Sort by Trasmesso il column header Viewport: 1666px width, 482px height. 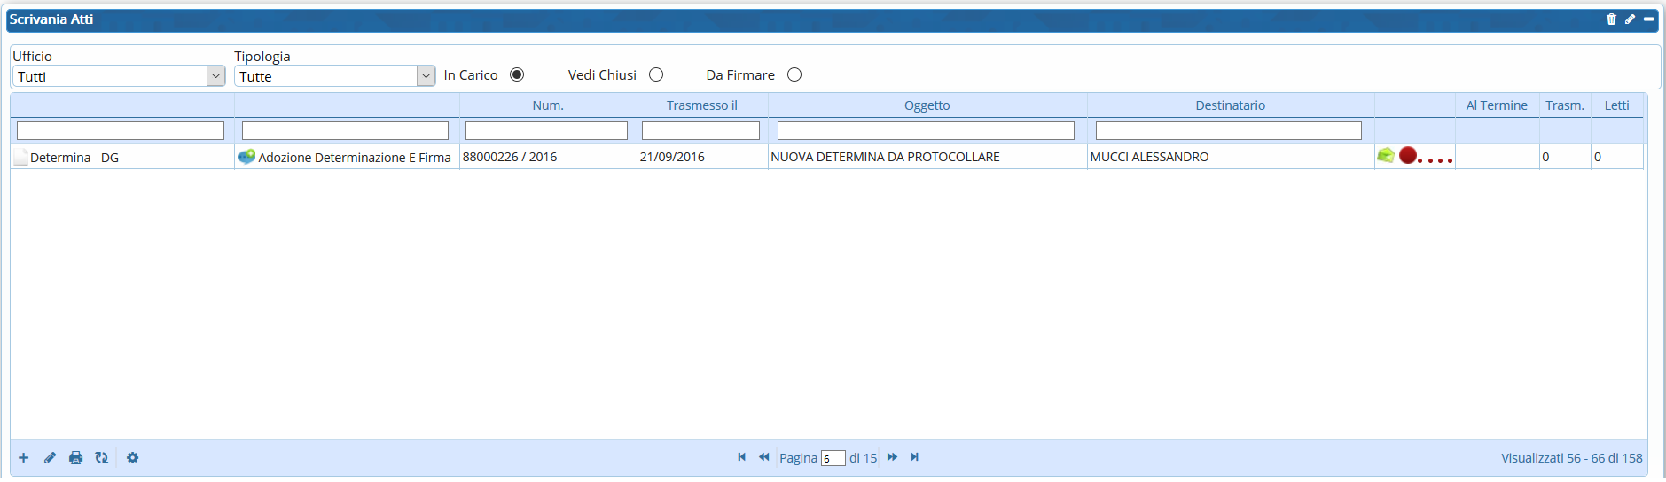[x=701, y=105]
